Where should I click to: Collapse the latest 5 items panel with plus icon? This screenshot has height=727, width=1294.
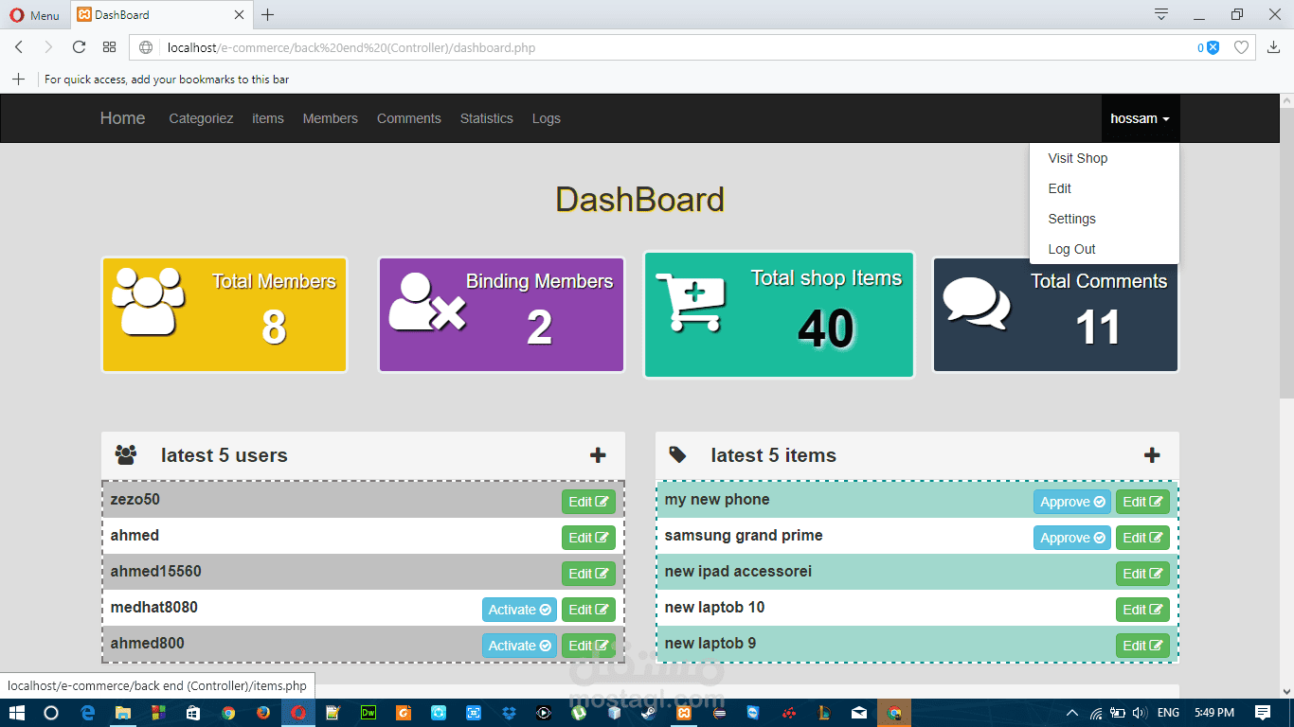click(x=1152, y=455)
